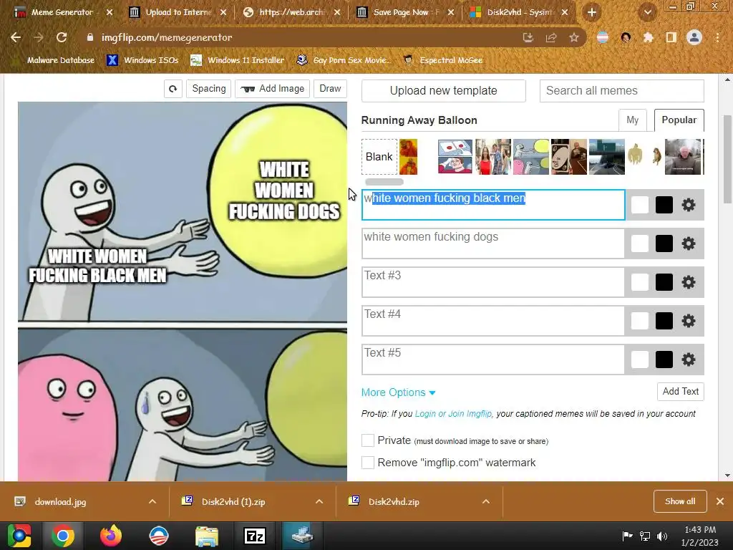The height and width of the screenshot is (550, 733).
Task: Click the browser forward arrow
Action: [39, 37]
